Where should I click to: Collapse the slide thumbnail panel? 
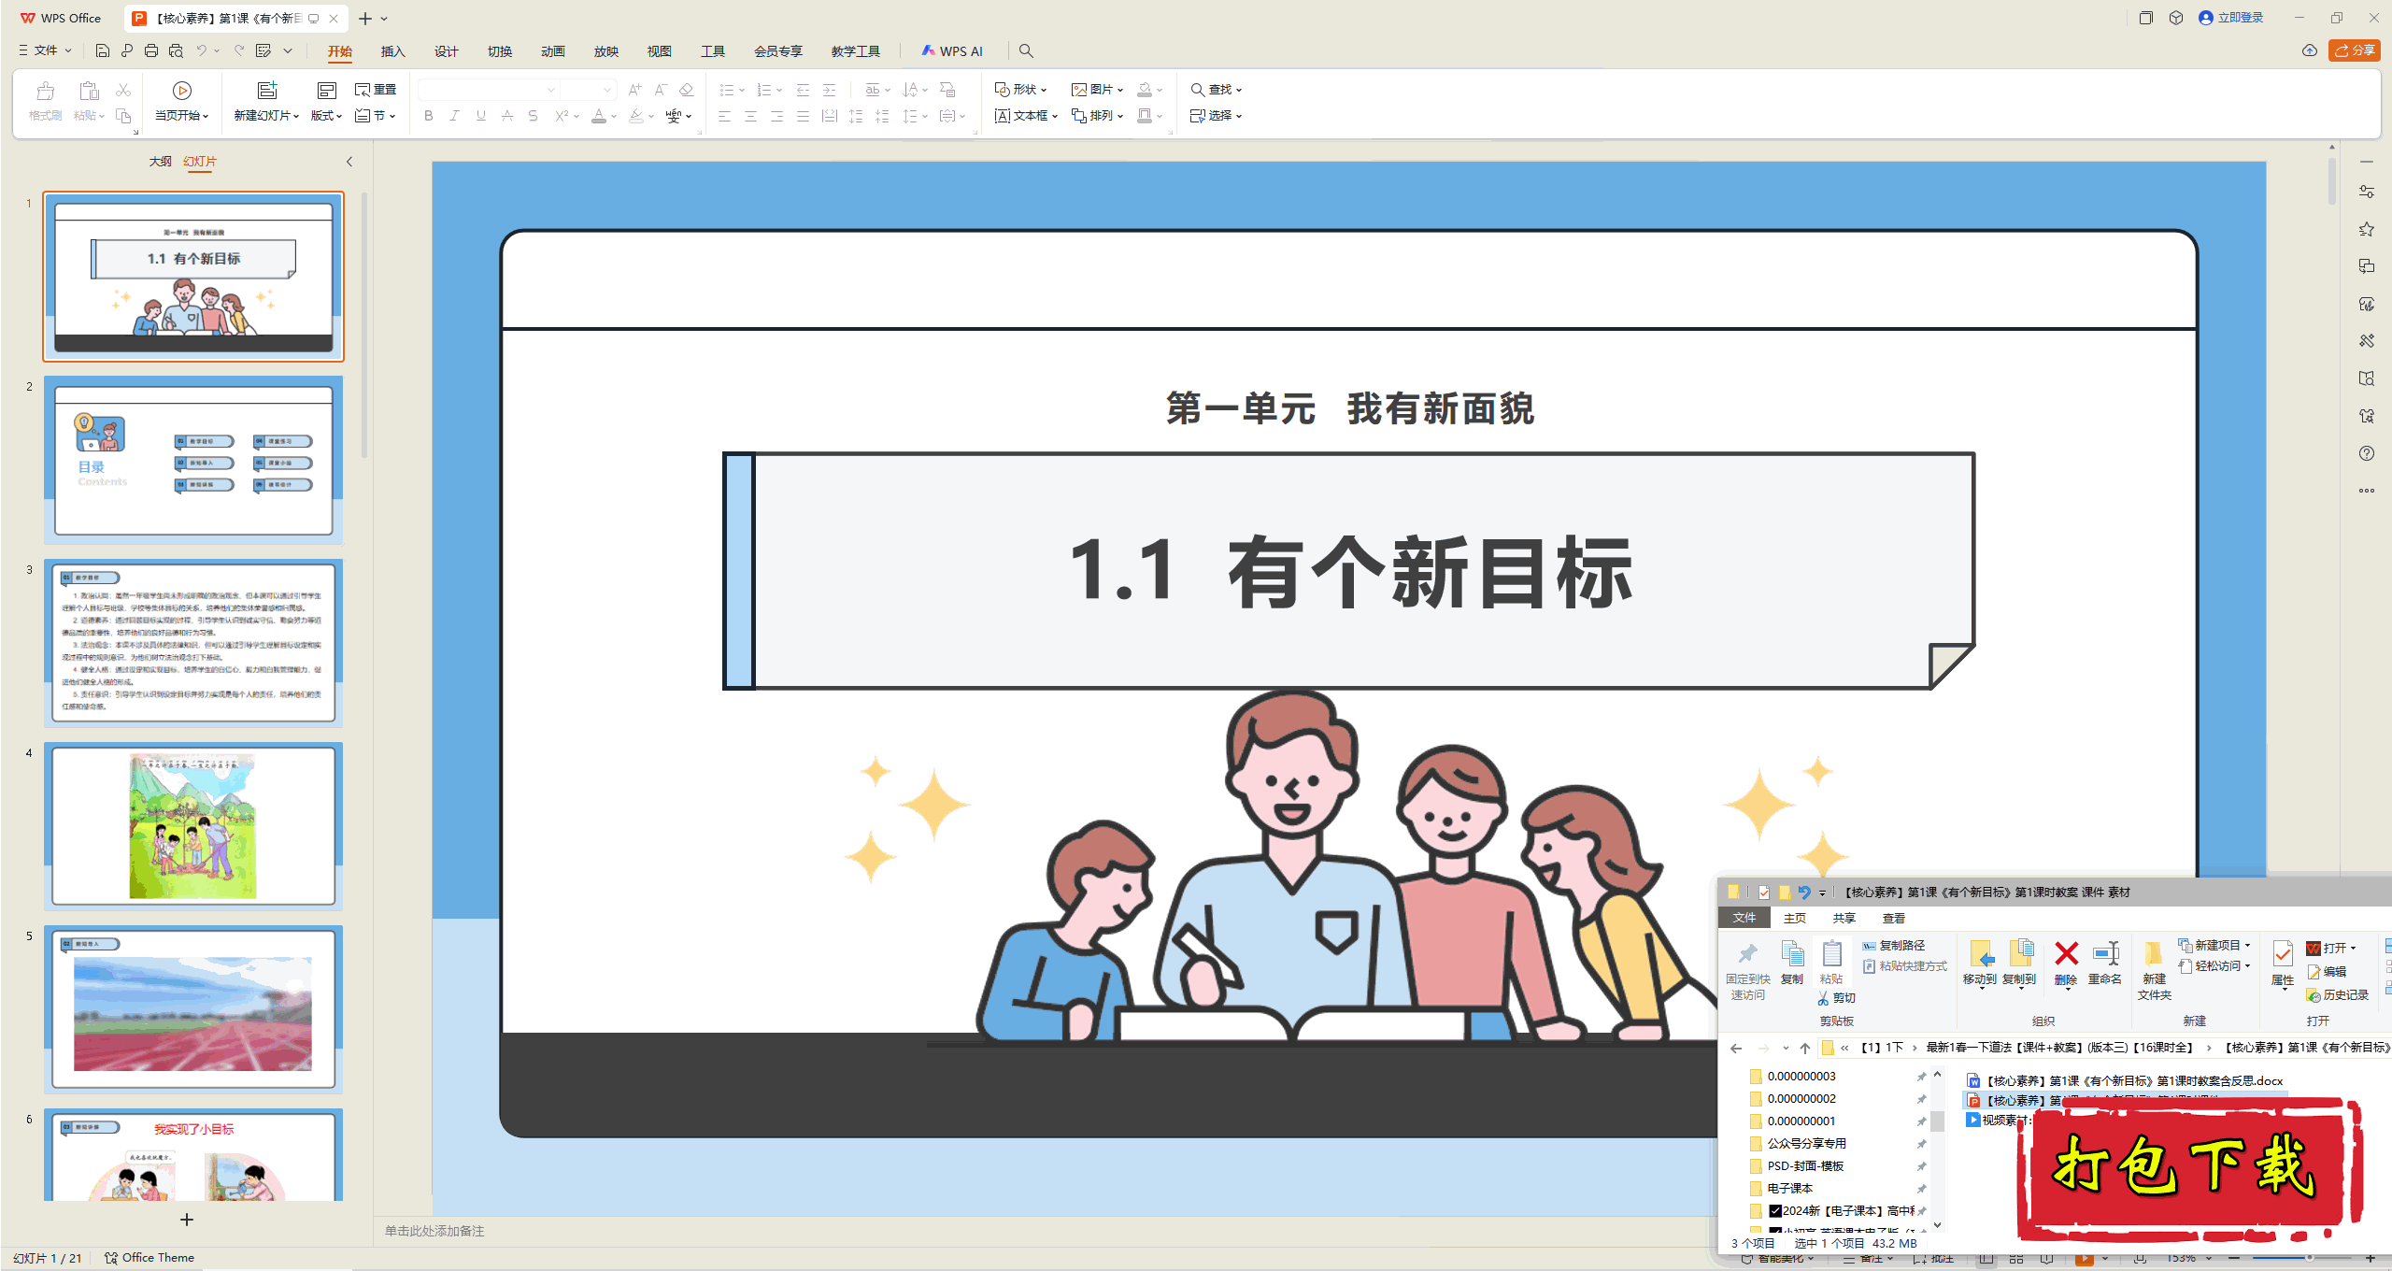coord(349,162)
